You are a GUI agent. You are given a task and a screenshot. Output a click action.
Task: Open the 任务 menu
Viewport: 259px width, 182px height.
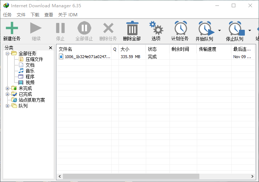pos(7,15)
